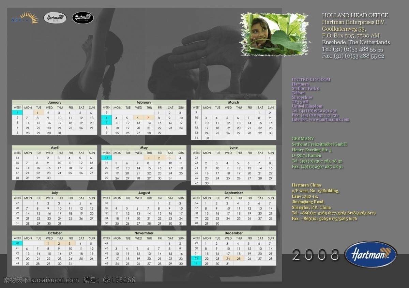Open the www.hartmanuk.com internet address
This screenshot has width=409, height=288.
[x=329, y=120]
